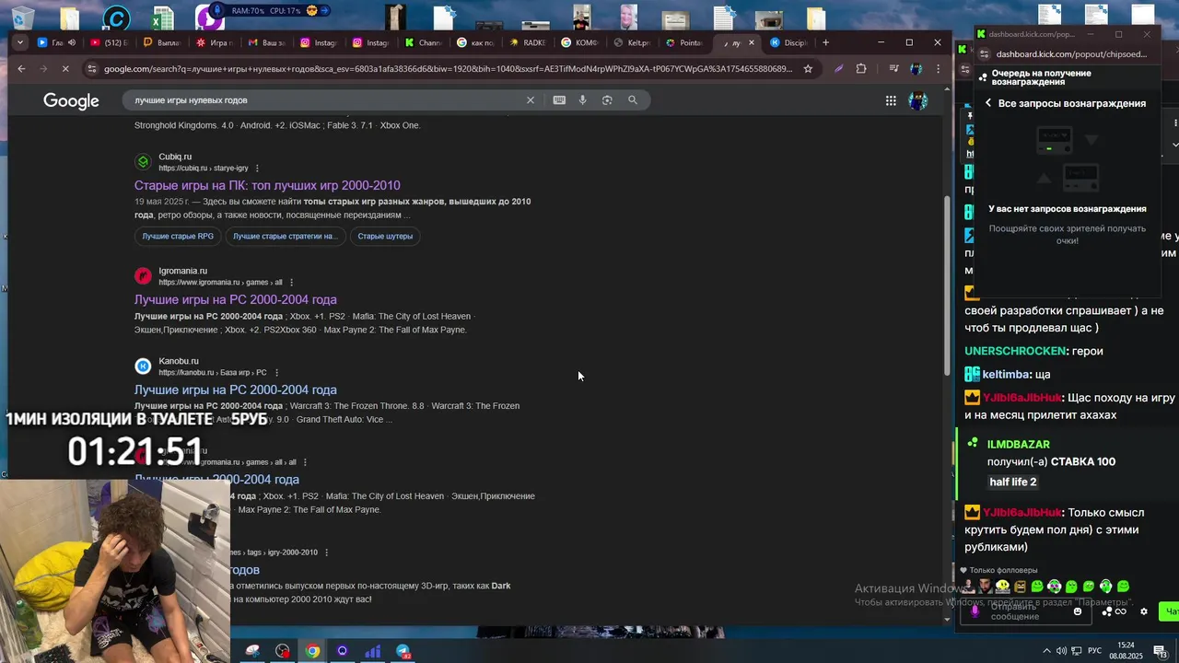View site information in address bar
This screenshot has height=663, width=1179.
point(91,69)
